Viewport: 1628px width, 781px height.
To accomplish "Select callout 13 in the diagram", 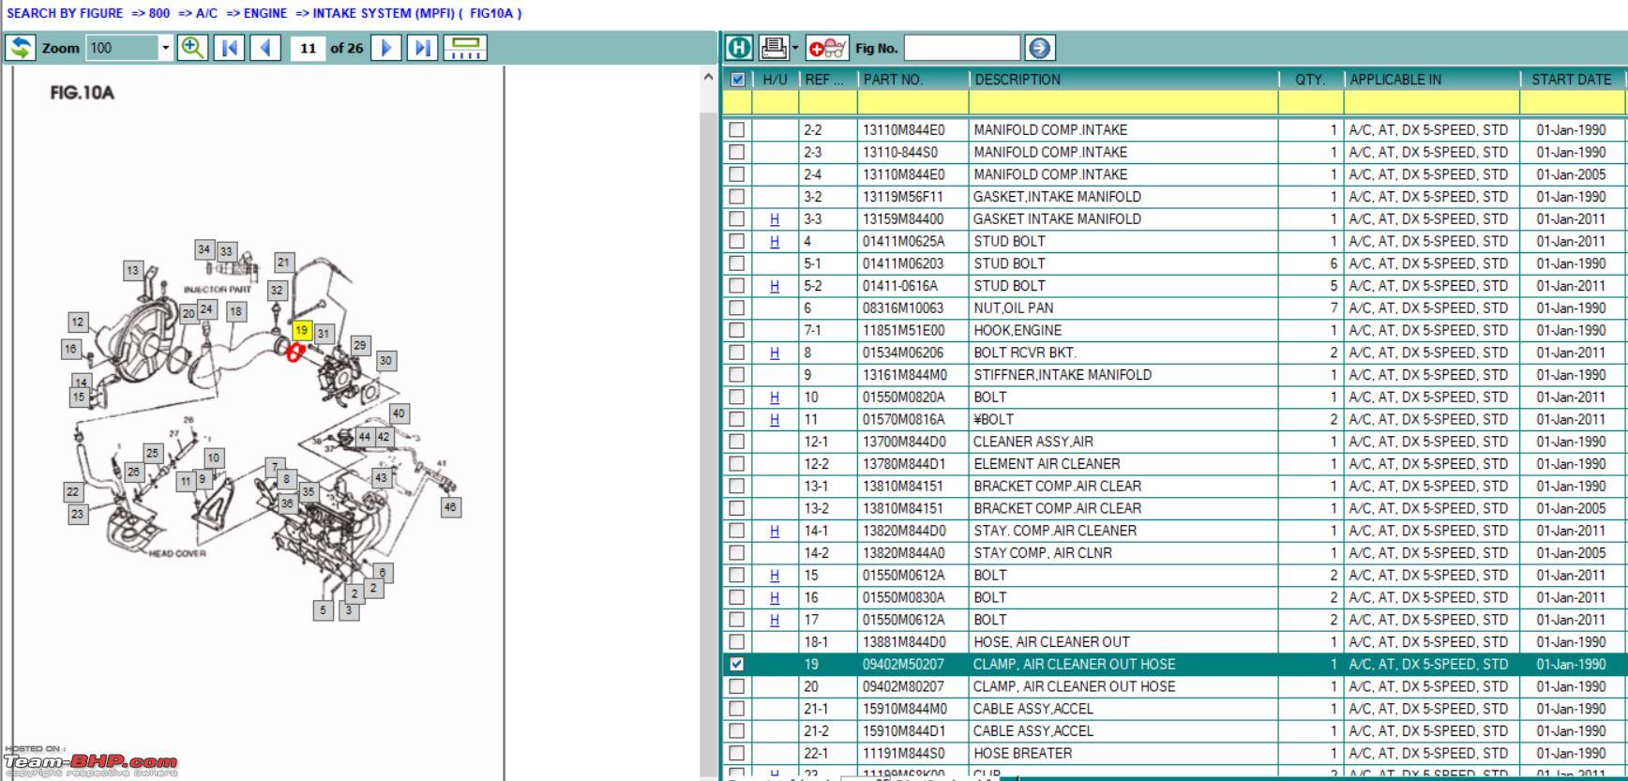I will [133, 270].
